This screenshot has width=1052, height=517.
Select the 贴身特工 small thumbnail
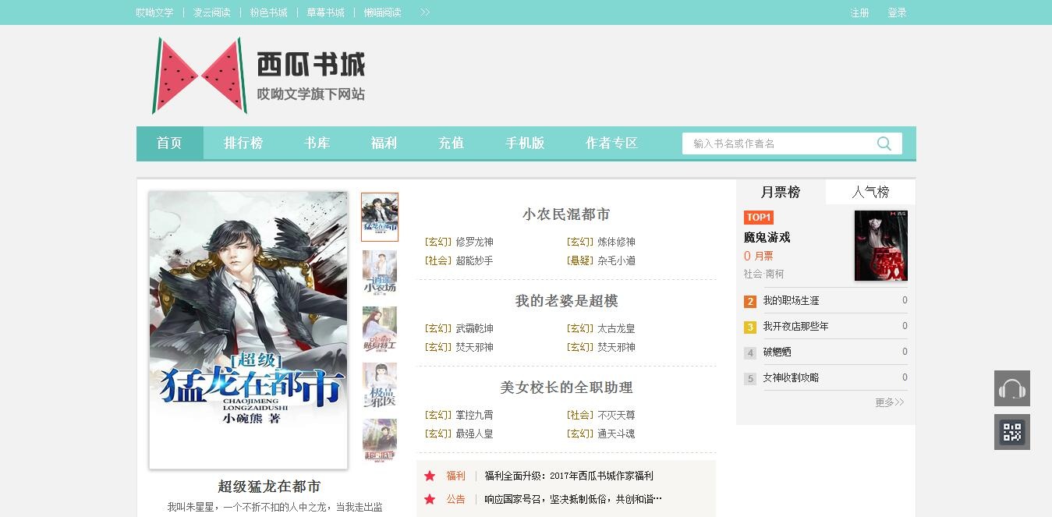point(380,329)
